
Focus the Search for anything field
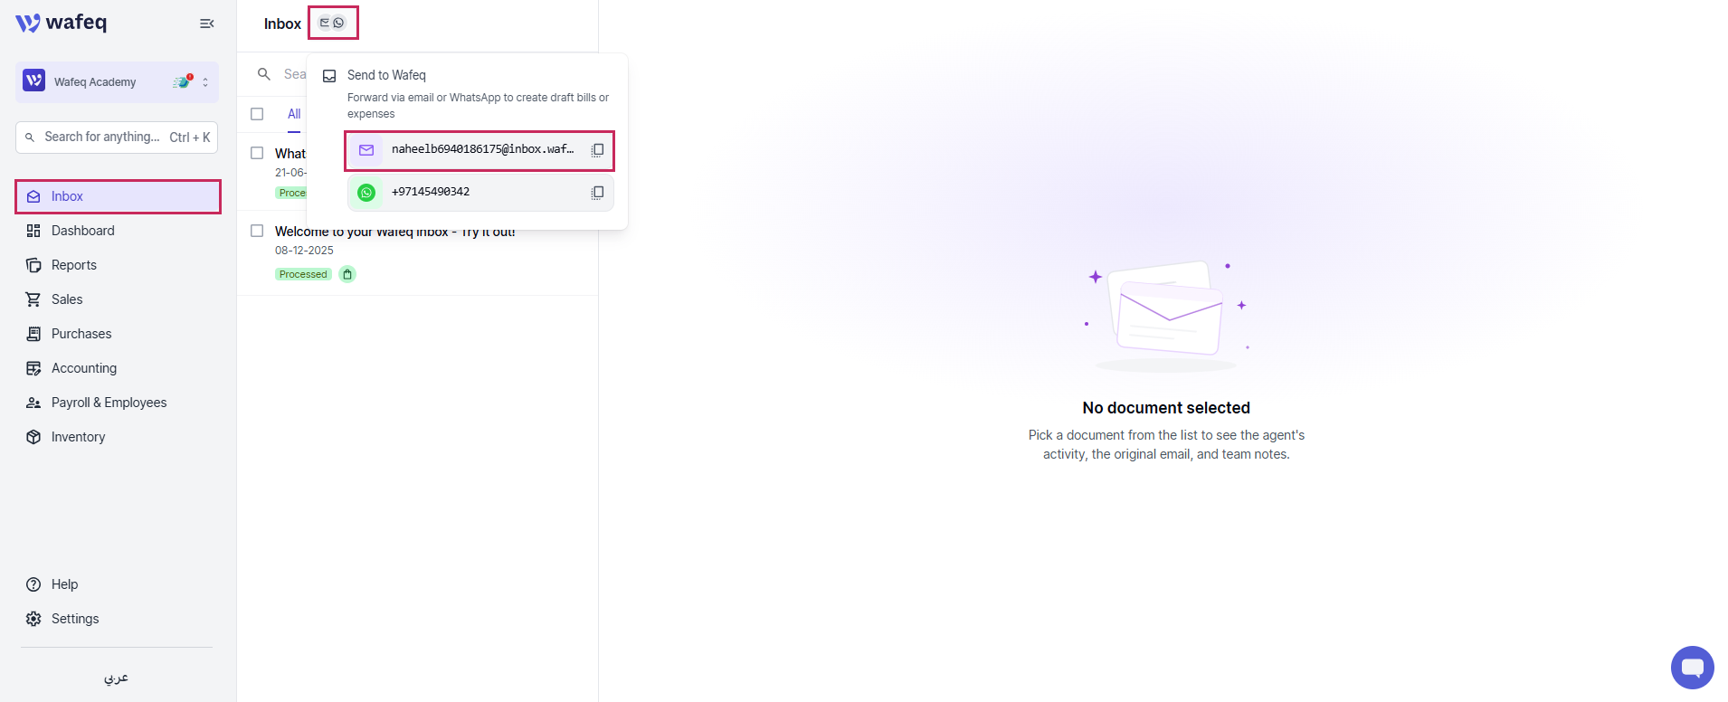(117, 138)
